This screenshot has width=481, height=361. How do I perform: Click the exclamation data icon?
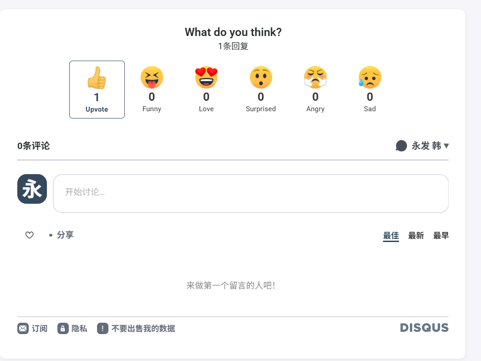[x=102, y=328]
